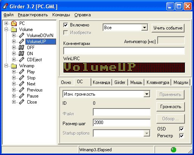Screen dimensions: 194x155
Task: Collapse the Volume tree group
Action: pos(6,29)
